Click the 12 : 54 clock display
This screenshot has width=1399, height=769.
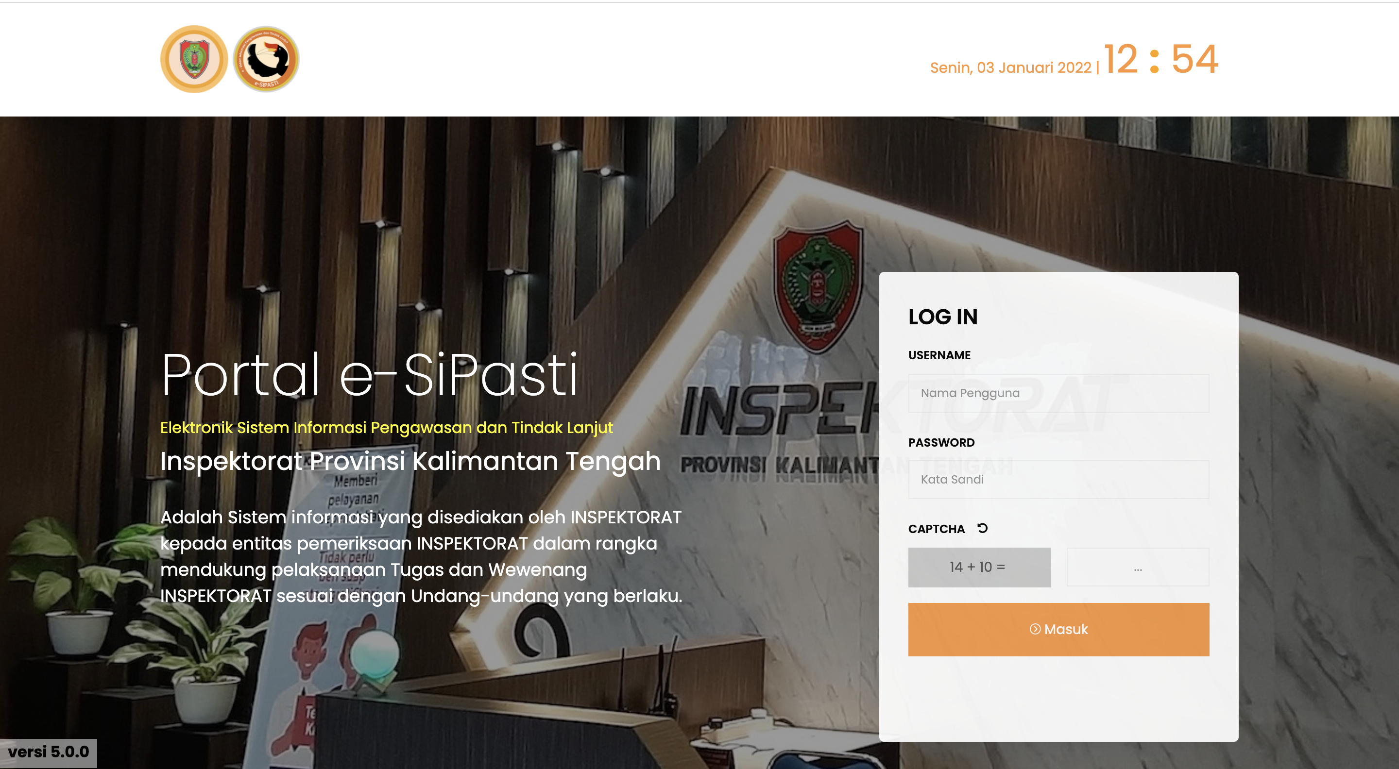tap(1161, 59)
